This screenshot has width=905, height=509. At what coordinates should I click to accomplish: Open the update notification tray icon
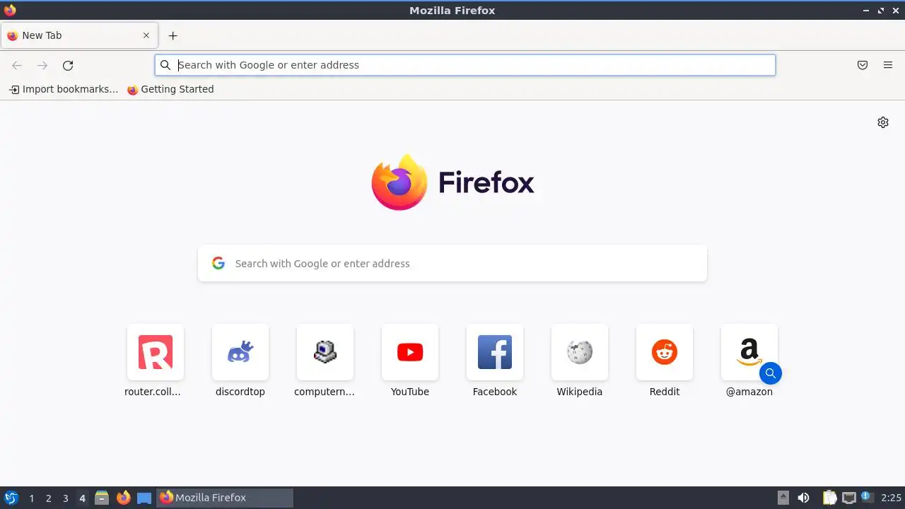pyautogui.click(x=867, y=497)
